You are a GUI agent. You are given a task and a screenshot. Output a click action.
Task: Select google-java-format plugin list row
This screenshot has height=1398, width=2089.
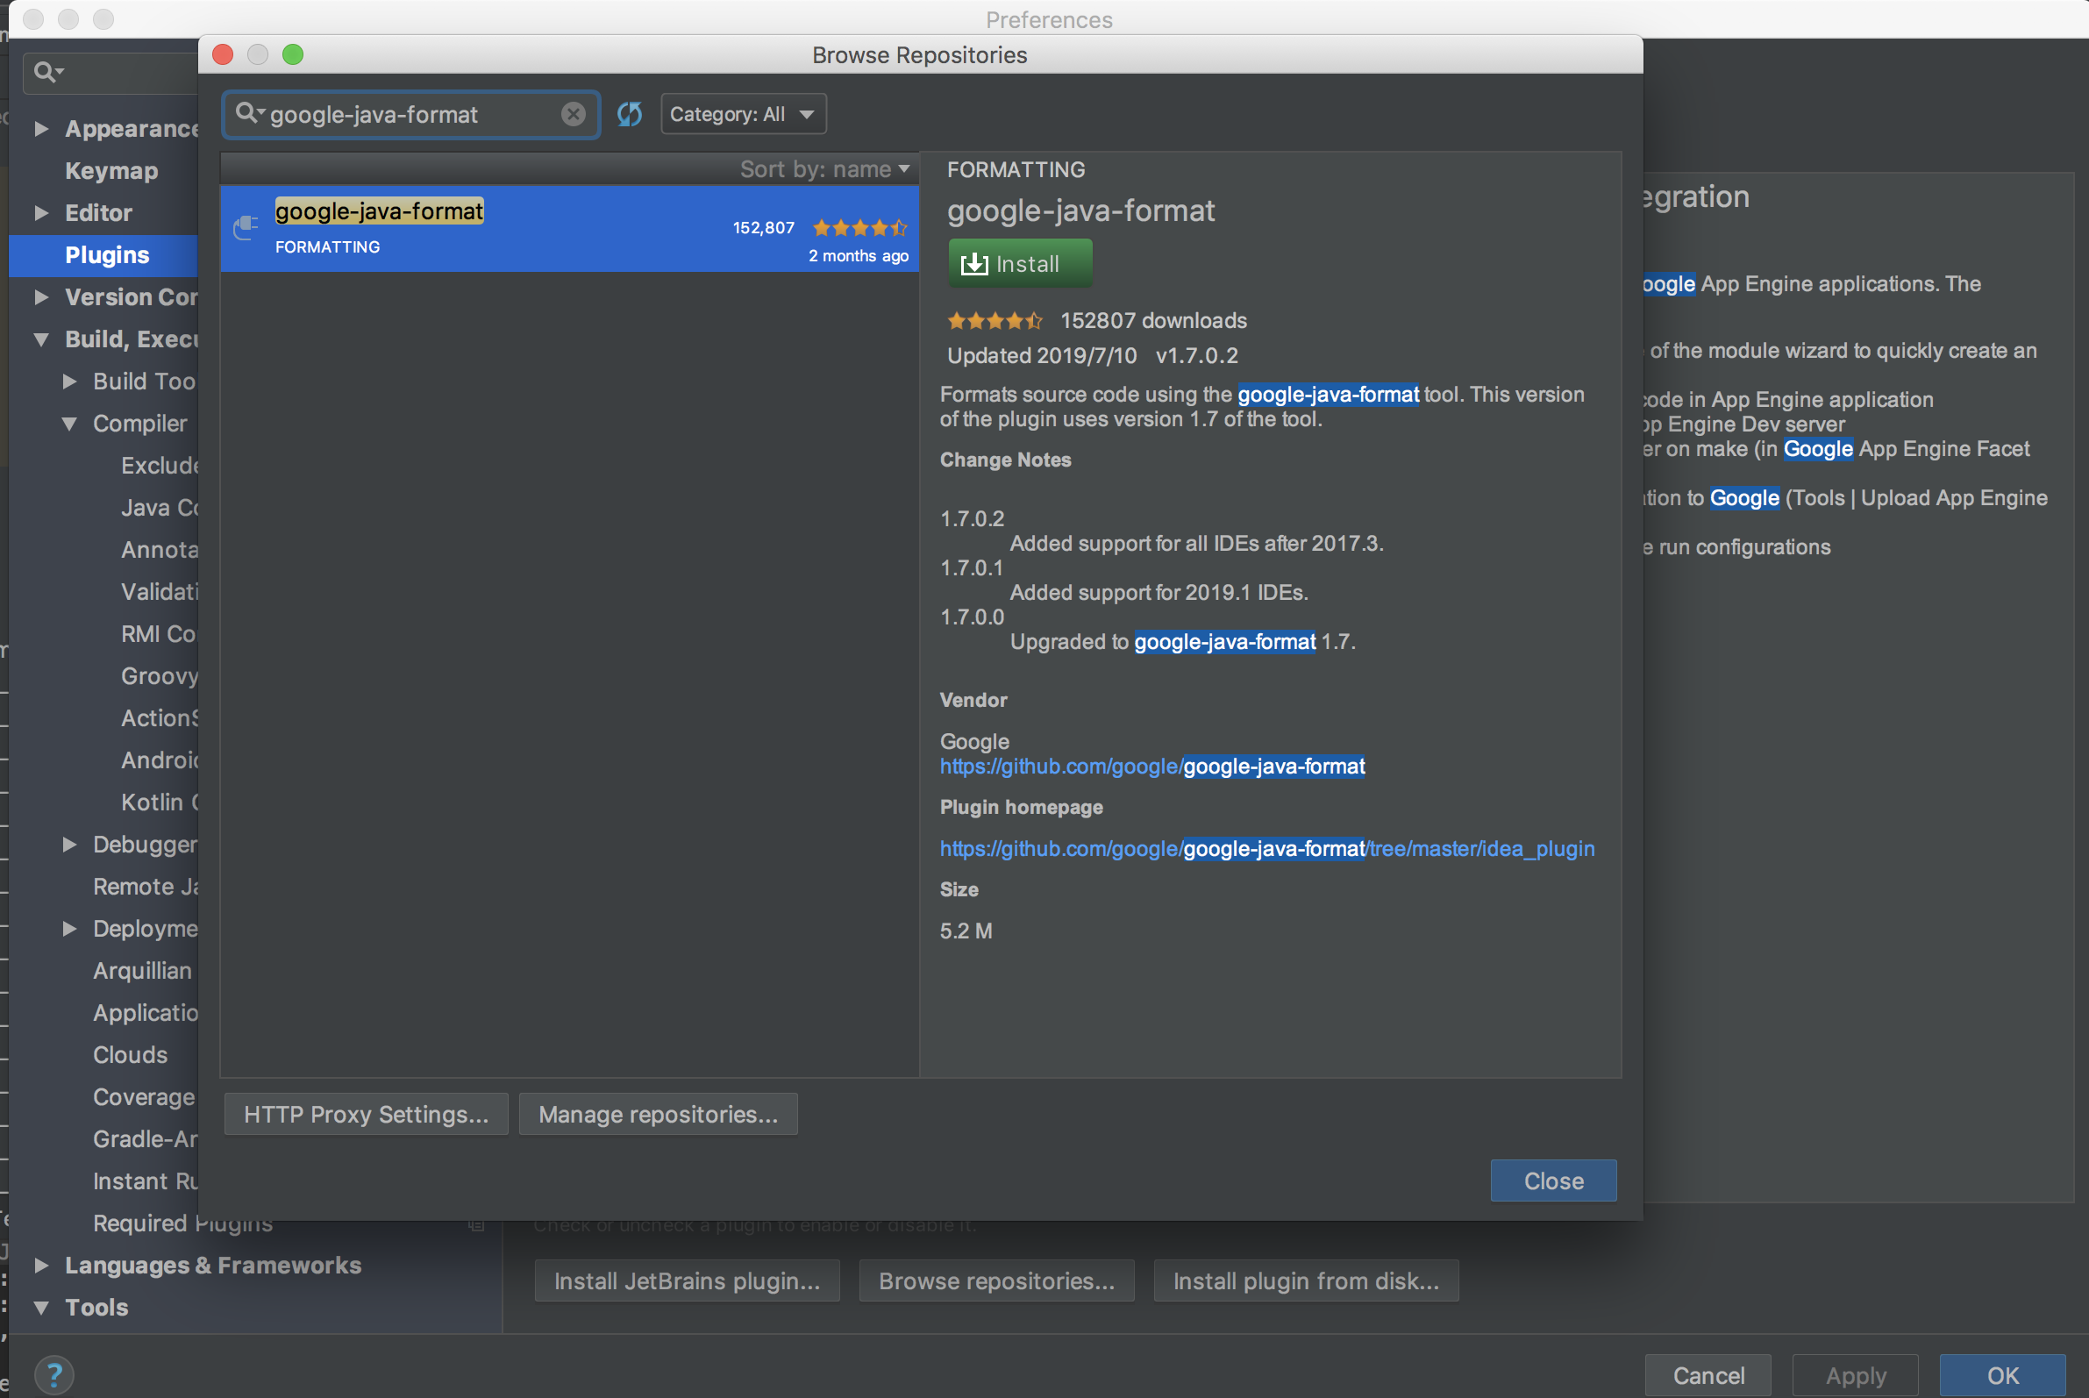tap(570, 229)
